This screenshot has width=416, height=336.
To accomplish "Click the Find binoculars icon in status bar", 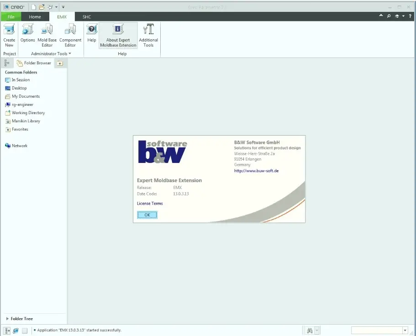I will pyautogui.click(x=310, y=331).
